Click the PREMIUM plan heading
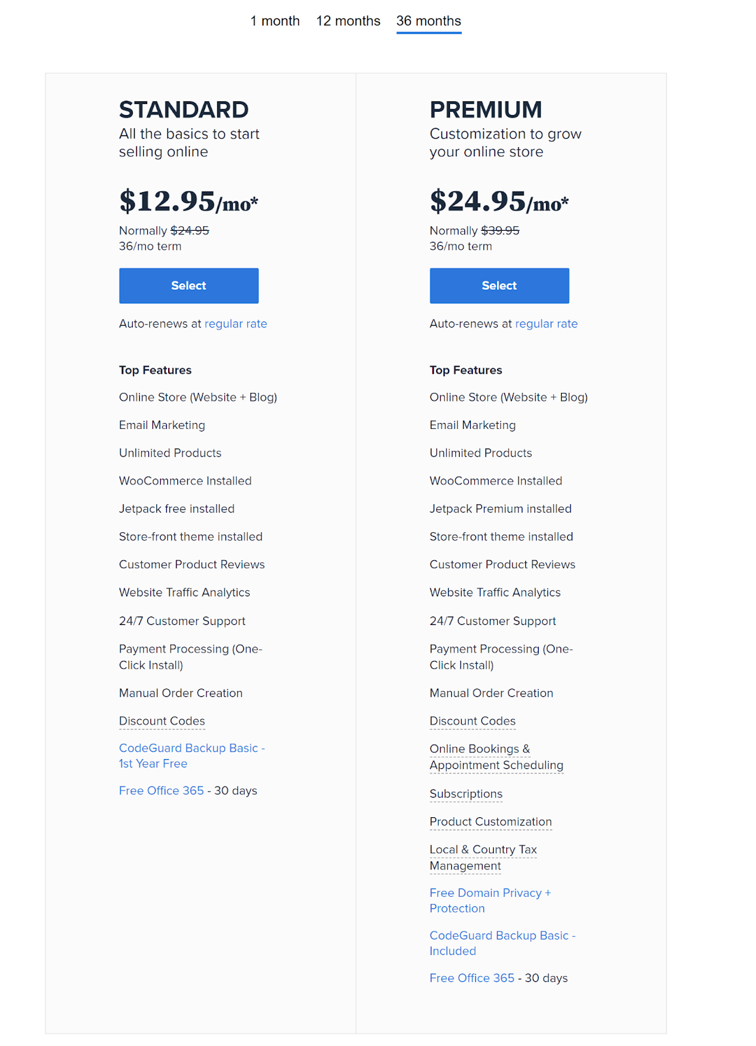Viewport: 756px width, 1046px height. click(x=485, y=110)
